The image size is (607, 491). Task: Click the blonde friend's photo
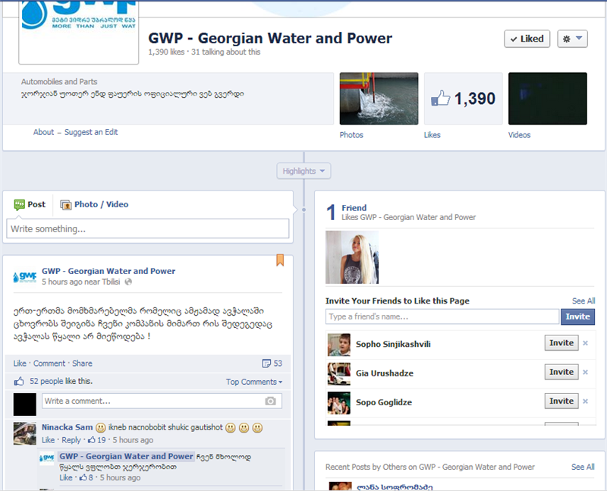point(352,257)
